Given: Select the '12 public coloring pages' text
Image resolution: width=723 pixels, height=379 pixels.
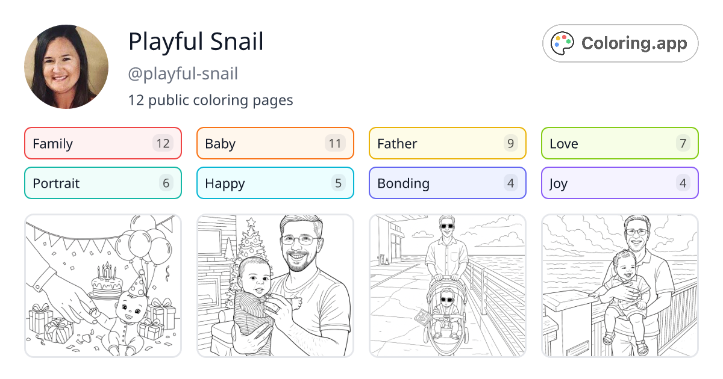Looking at the screenshot, I should pyautogui.click(x=210, y=100).
